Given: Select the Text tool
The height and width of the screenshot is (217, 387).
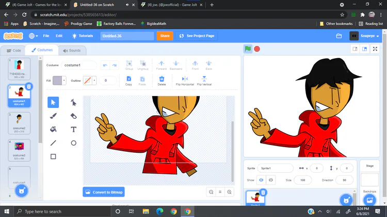Looking at the screenshot, I should click(x=74, y=130).
